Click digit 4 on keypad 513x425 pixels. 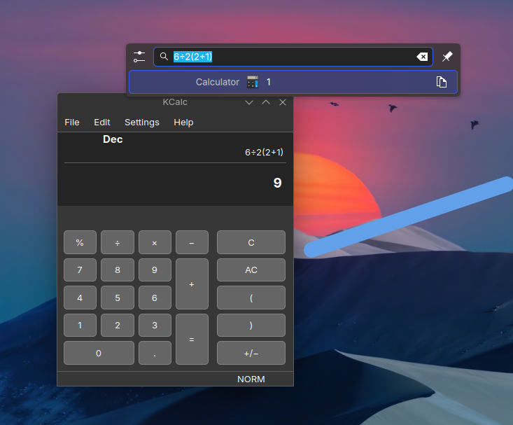point(80,298)
